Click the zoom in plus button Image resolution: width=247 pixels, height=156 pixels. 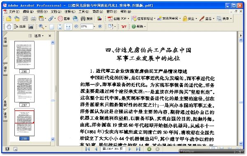[x=100, y=27]
